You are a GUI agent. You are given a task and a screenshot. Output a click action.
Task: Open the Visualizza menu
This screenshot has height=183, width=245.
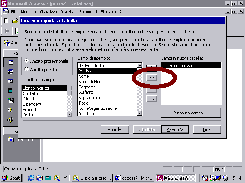click(x=48, y=12)
